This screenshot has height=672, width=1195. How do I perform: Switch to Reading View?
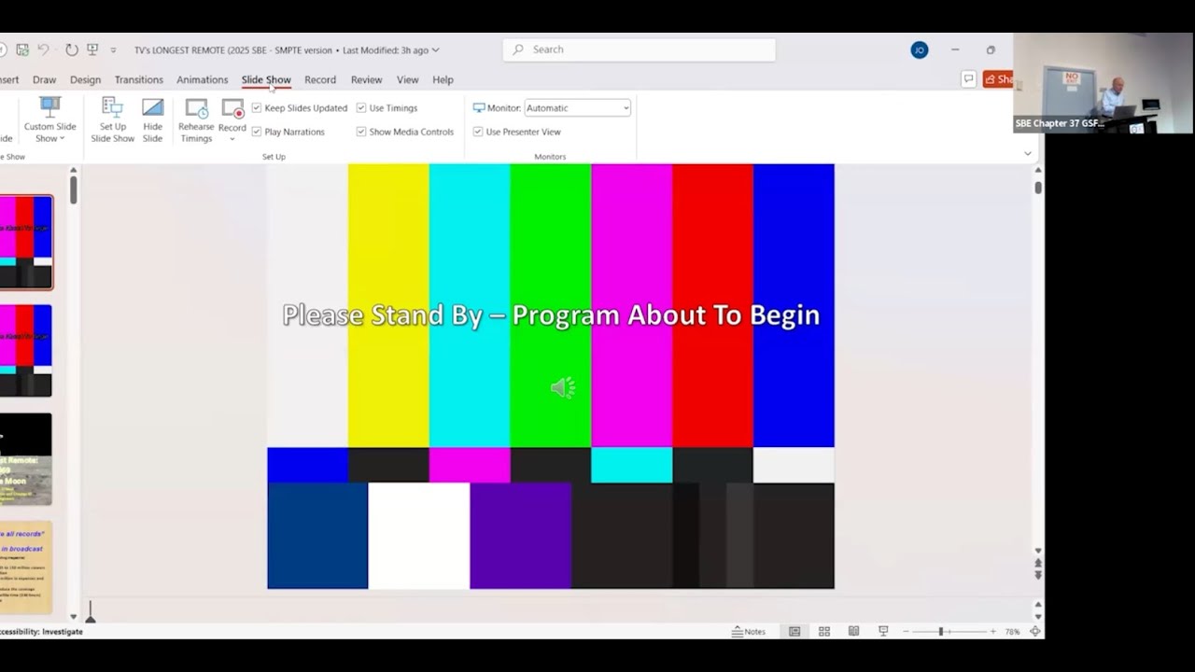coord(853,632)
